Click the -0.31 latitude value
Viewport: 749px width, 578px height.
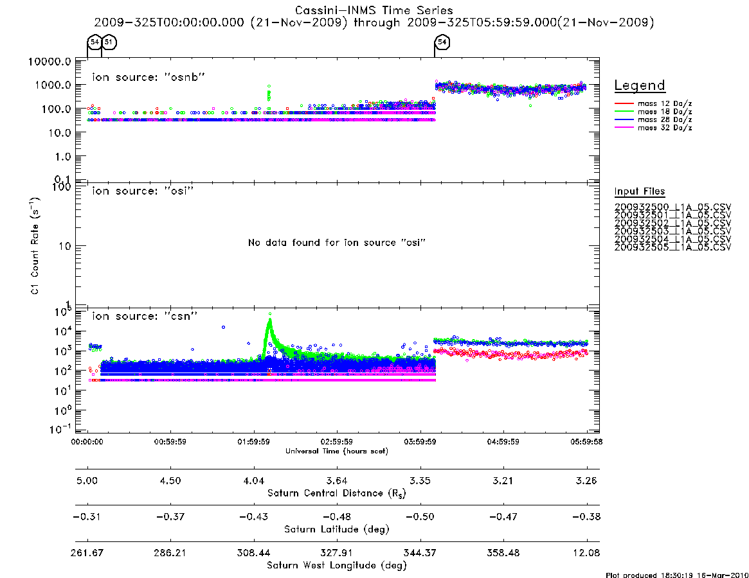click(87, 517)
